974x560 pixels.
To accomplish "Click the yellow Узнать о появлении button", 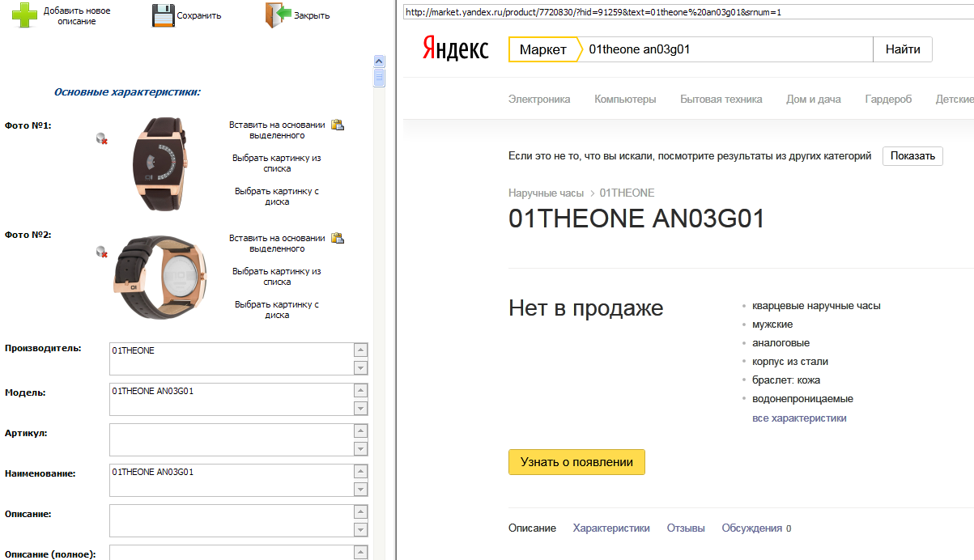I will [576, 462].
